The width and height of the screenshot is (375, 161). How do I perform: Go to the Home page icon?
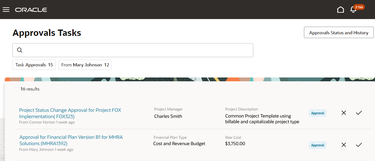click(x=341, y=10)
